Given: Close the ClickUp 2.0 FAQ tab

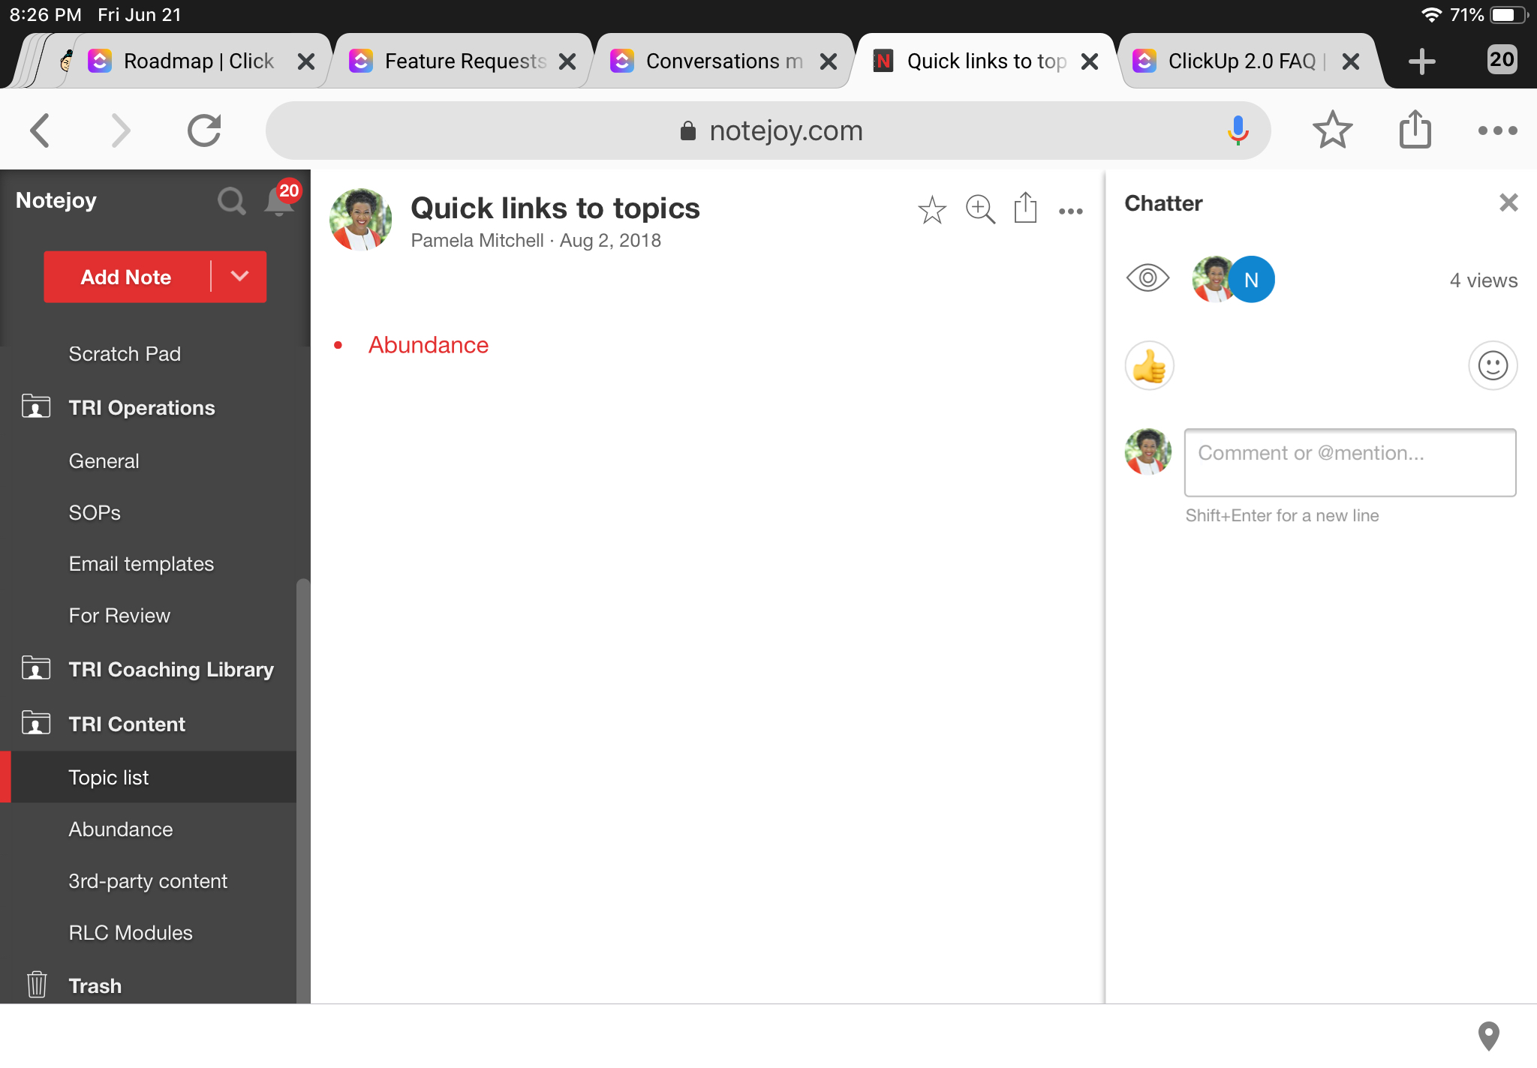Looking at the screenshot, I should [1351, 61].
